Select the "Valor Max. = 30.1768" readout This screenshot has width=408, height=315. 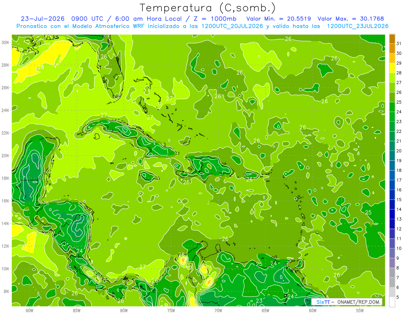(351, 18)
